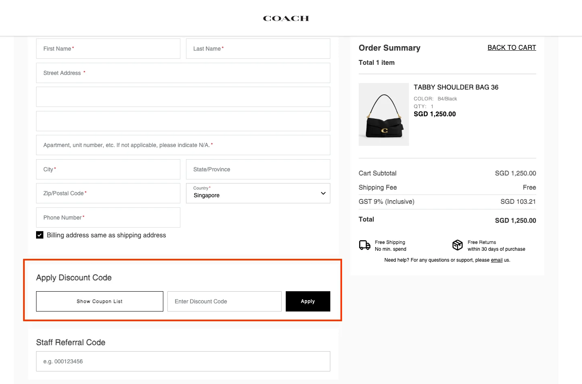Focus the City field

coord(108,169)
